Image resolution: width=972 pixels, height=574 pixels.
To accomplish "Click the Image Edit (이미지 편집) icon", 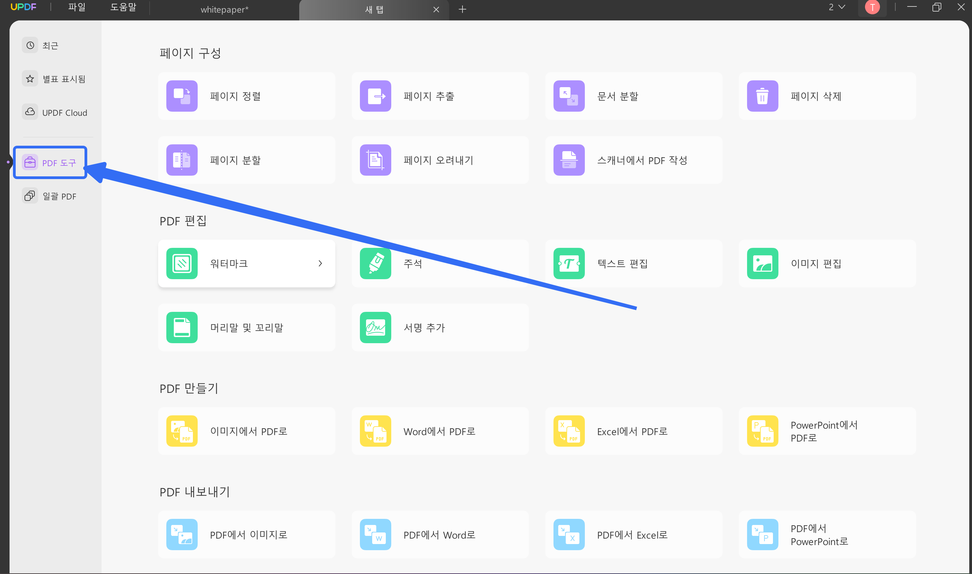I will pyautogui.click(x=763, y=264).
